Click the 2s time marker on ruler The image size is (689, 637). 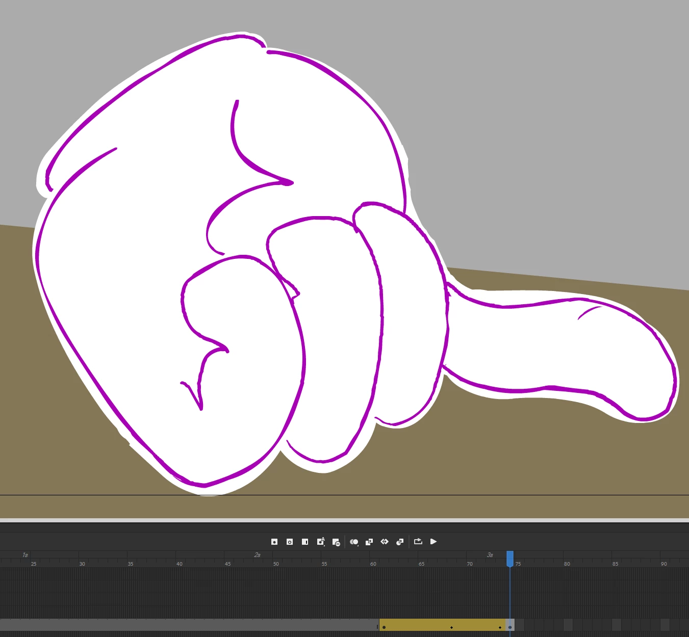pyautogui.click(x=258, y=555)
